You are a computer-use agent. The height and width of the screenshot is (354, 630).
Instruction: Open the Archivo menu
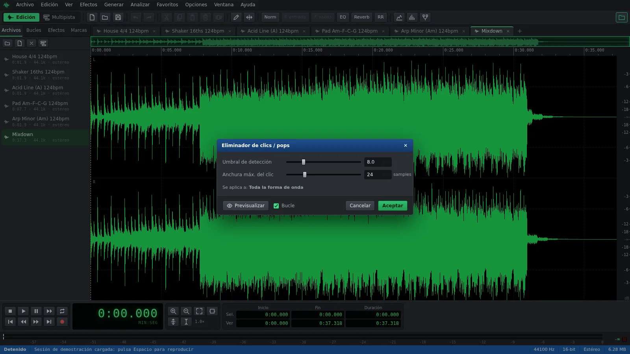[25, 5]
